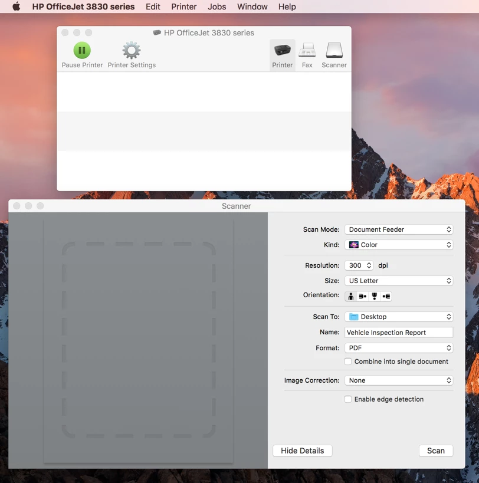
Task: Choose the upside-down orientation icon
Action: pos(374,296)
